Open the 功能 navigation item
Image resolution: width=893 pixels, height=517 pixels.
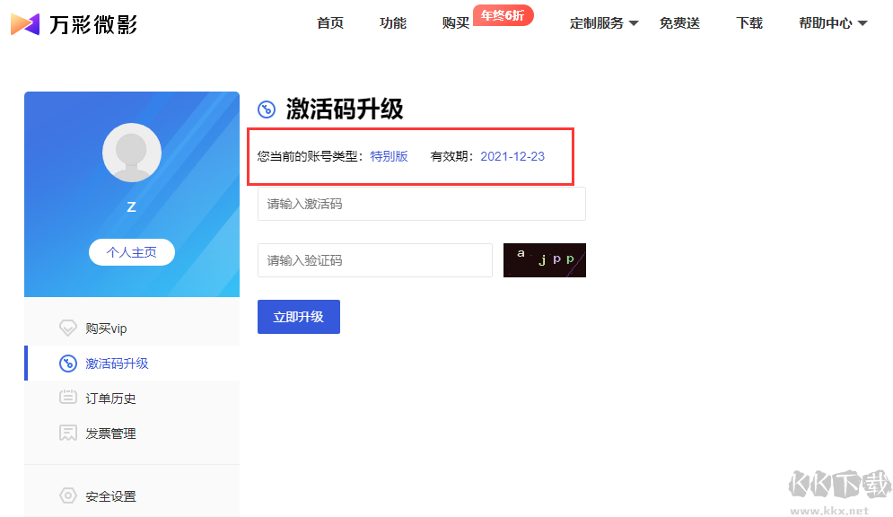coord(392,23)
